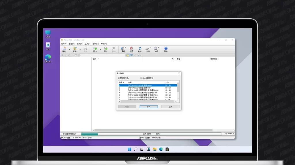Click the USB toolbar icon
Viewport: 295px width, 165px height.
[x=148, y=49]
